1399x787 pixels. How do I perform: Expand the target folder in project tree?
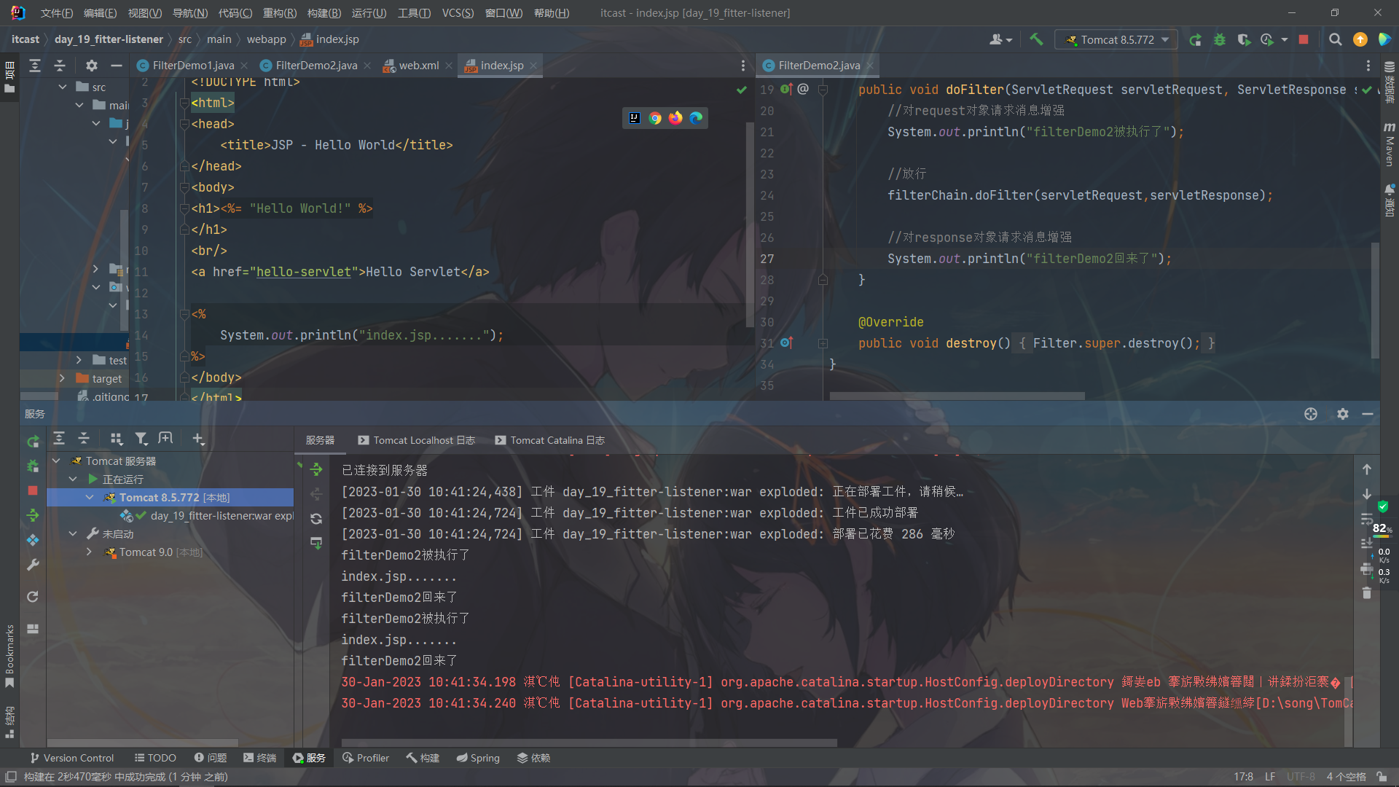click(62, 378)
